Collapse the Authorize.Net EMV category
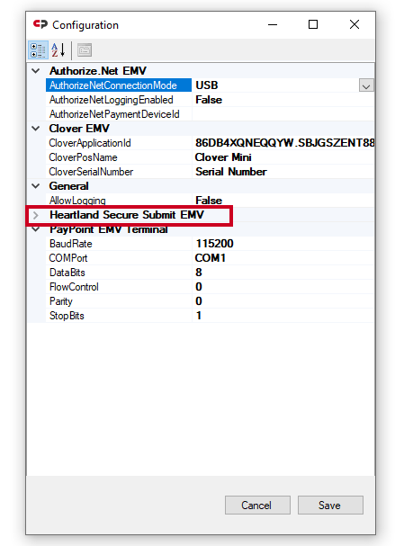 pos(35,71)
